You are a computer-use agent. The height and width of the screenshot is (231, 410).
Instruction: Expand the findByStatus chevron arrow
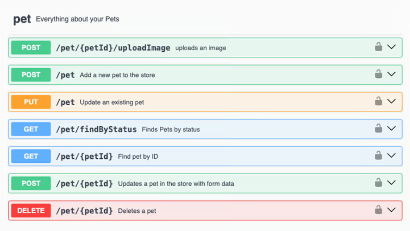(391, 129)
